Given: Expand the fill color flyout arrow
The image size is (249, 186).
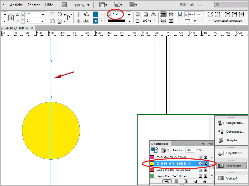Looking at the screenshot, I should coord(101,14).
